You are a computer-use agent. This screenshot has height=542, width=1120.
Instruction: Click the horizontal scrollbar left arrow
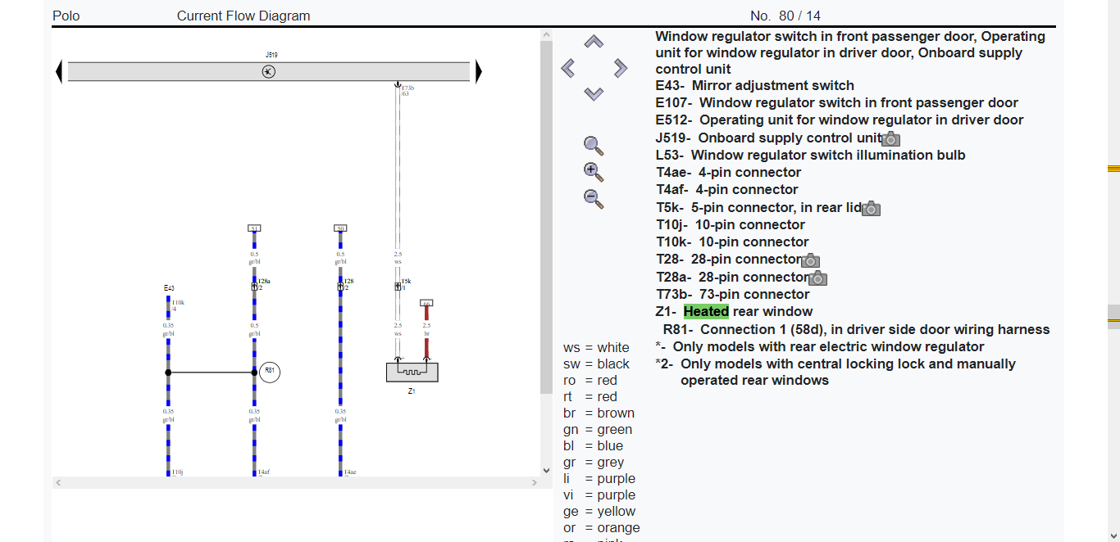click(x=58, y=483)
